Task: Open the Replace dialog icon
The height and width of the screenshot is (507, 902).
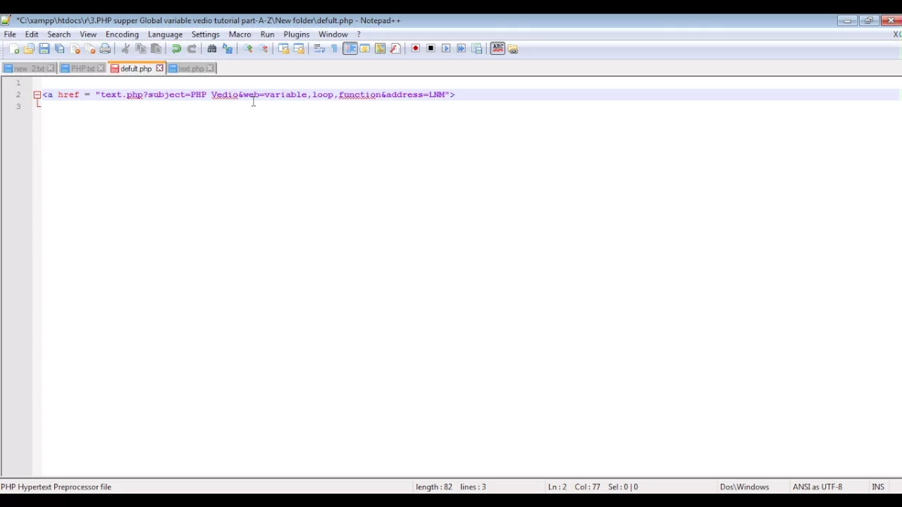Action: [x=227, y=49]
